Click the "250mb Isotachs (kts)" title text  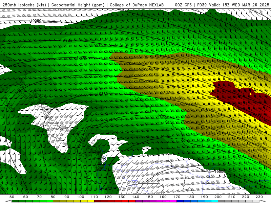point(24,5)
